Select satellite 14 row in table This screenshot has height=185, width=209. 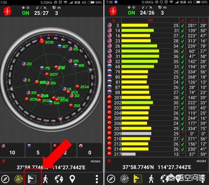pyautogui.click(x=157, y=31)
